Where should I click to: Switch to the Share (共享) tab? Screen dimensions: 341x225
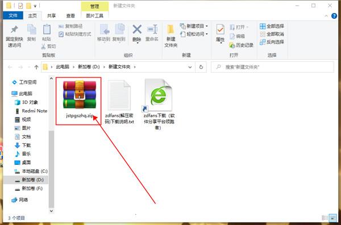(52, 16)
